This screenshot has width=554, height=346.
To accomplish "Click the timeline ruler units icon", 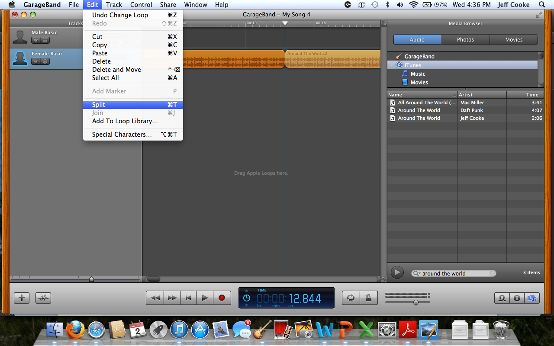I will [x=383, y=23].
